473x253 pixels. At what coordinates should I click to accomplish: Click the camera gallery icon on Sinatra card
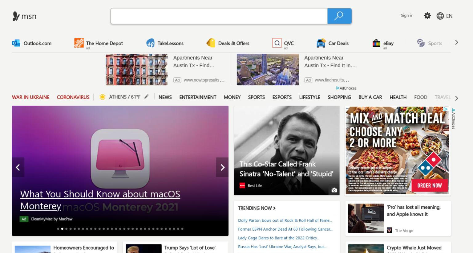pyautogui.click(x=334, y=190)
